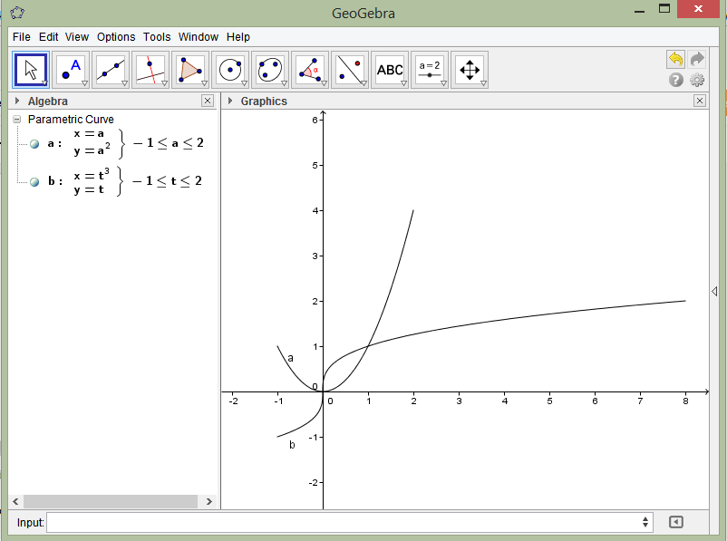The width and height of the screenshot is (727, 541).
Task: Open the Tools menu
Action: pos(156,37)
